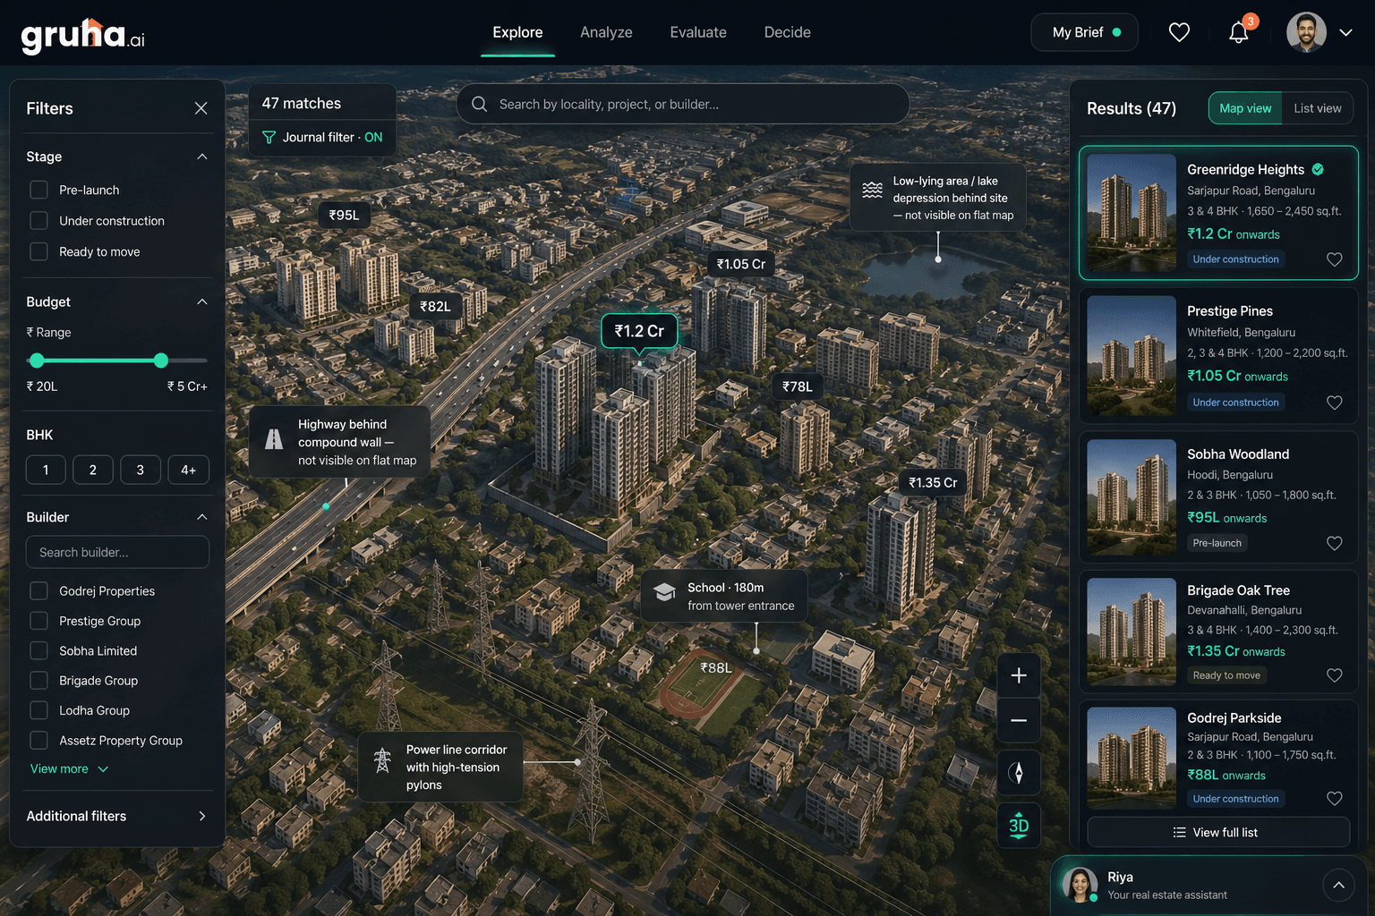Toggle 3D map view

pos(1019,825)
